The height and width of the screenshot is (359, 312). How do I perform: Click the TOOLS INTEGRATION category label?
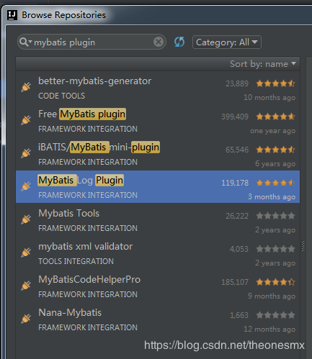point(76,261)
